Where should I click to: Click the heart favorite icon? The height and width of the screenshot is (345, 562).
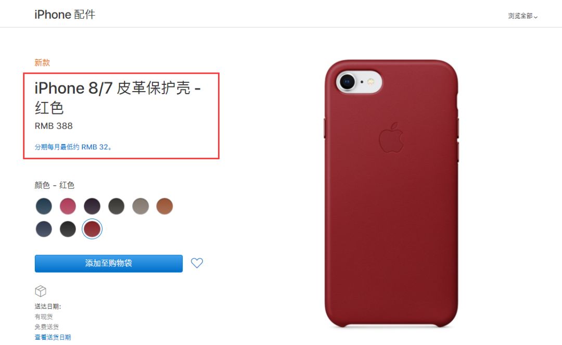(197, 263)
